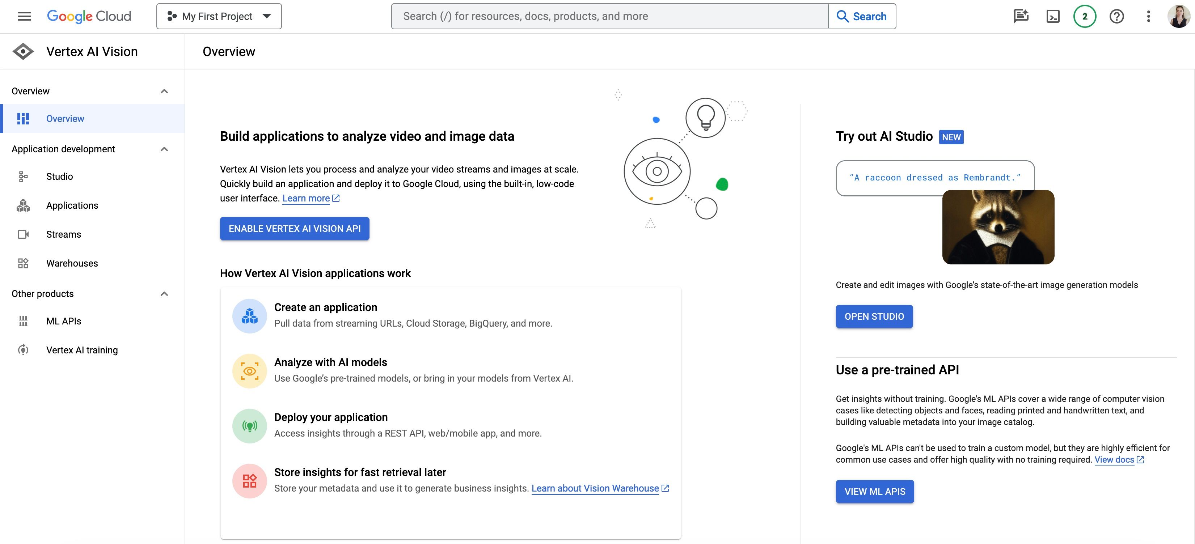
Task: Open the Help question mark icon
Action: coord(1116,16)
